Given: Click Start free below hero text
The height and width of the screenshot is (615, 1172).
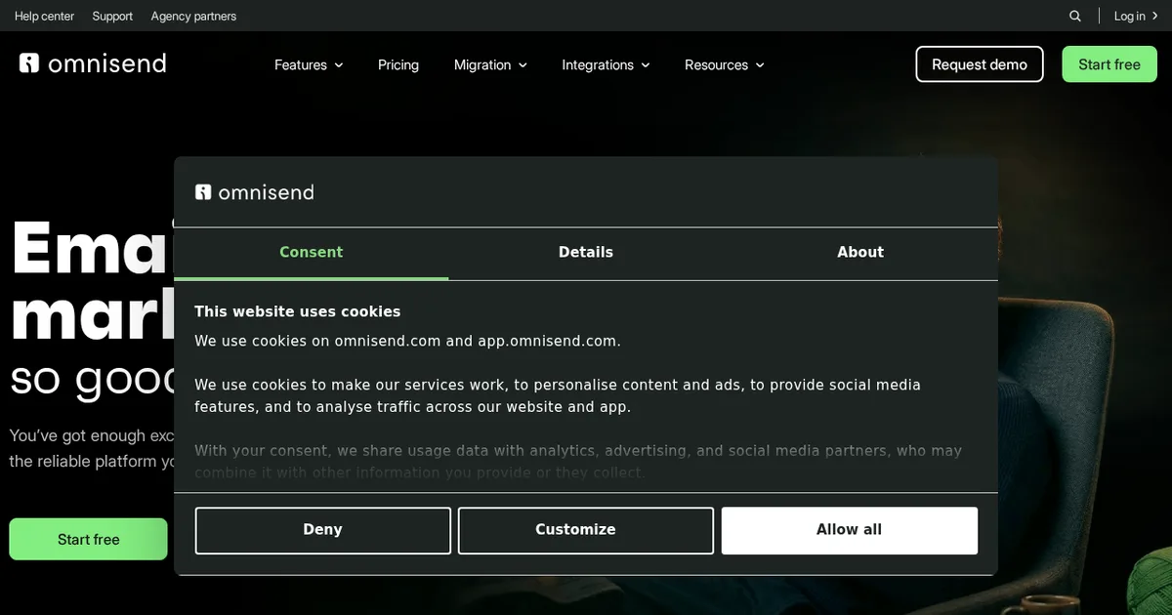Looking at the screenshot, I should point(88,539).
